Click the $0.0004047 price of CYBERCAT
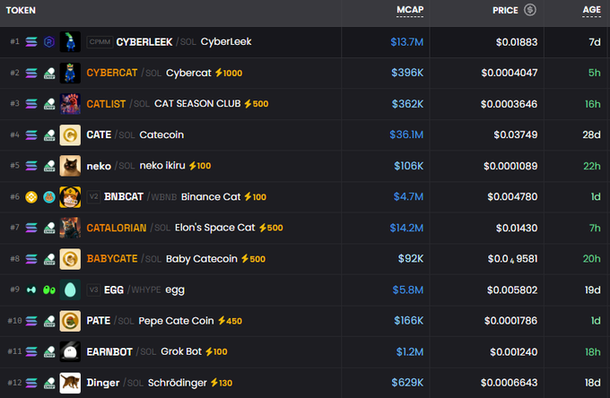 (510, 74)
